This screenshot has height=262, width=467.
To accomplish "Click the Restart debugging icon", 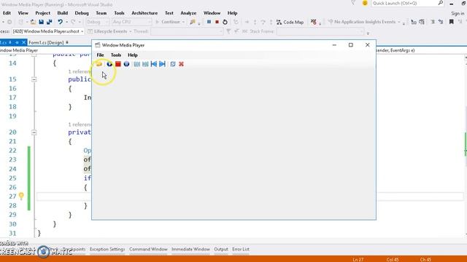I will (x=225, y=22).
